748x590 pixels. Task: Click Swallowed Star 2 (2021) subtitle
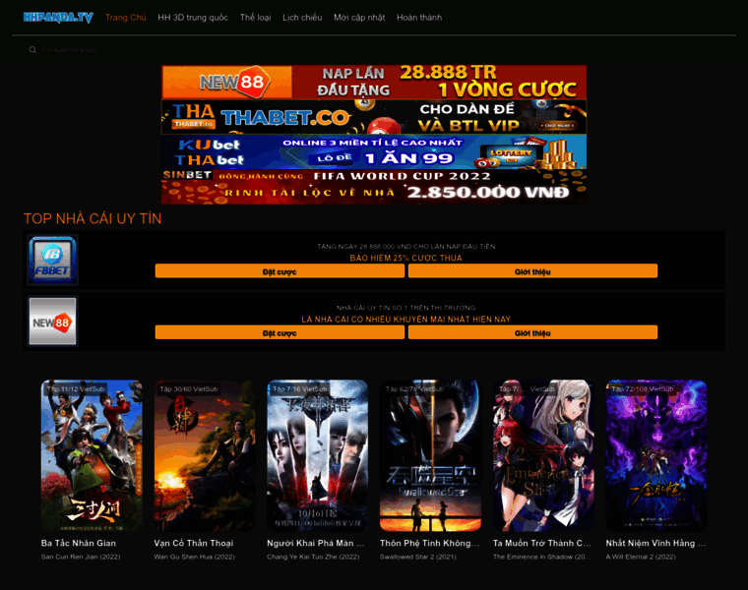click(x=418, y=557)
